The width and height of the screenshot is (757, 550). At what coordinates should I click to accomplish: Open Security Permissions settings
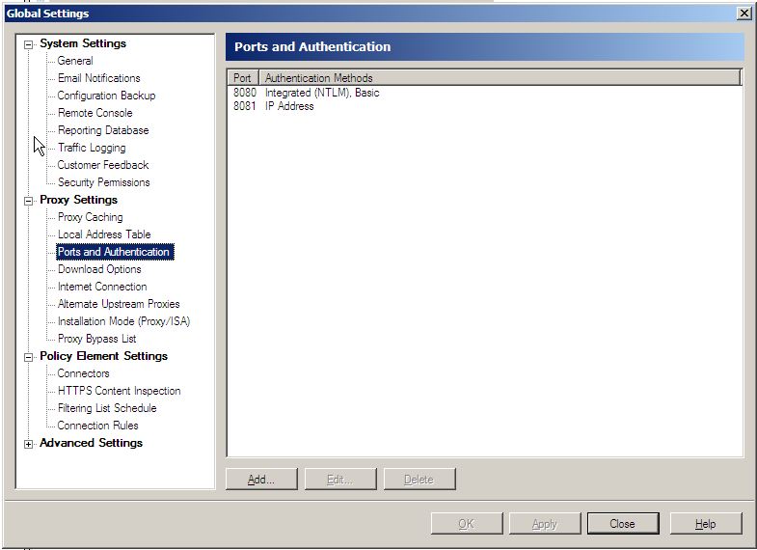(103, 182)
